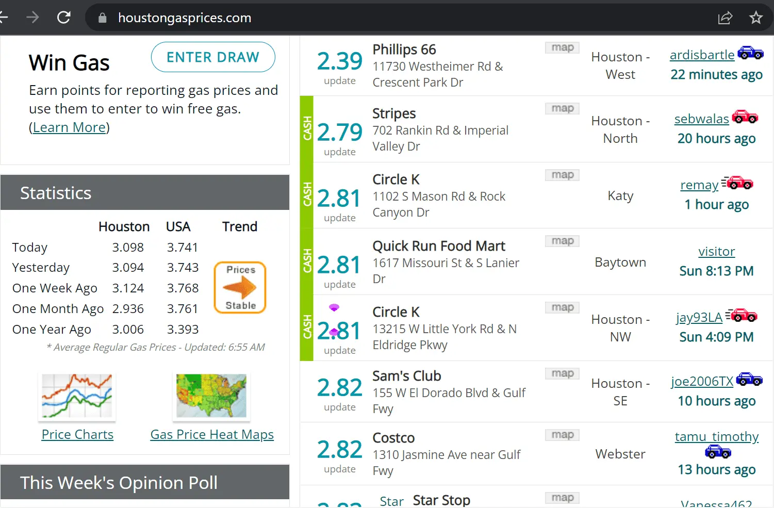
Task: Click the ENTER DRAW button
Action: (213, 57)
